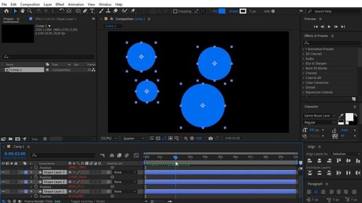Take a snapshot with the camera icon

tap(210, 138)
